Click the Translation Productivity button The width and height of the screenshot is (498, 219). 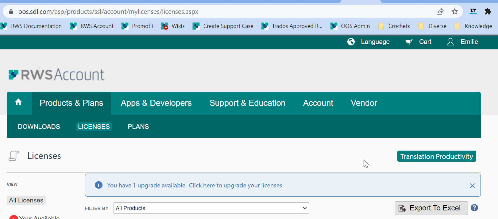click(x=437, y=156)
